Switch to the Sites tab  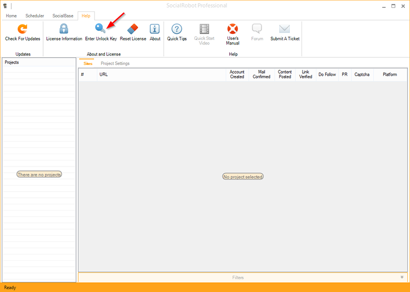[88, 64]
